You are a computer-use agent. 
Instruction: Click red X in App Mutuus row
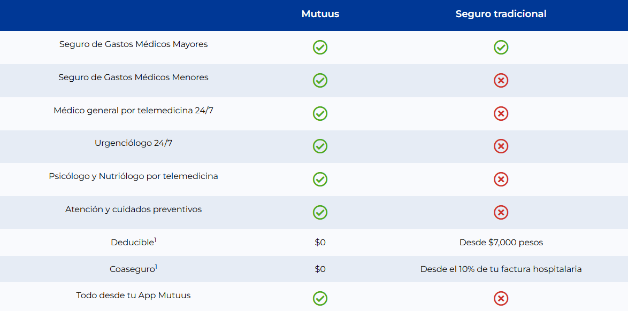pyautogui.click(x=501, y=298)
